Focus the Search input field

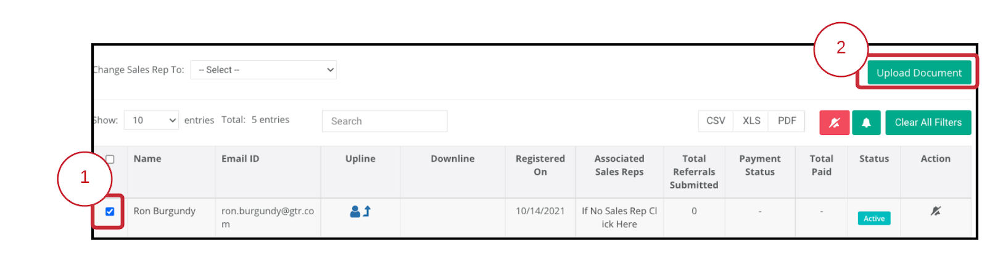coord(385,121)
